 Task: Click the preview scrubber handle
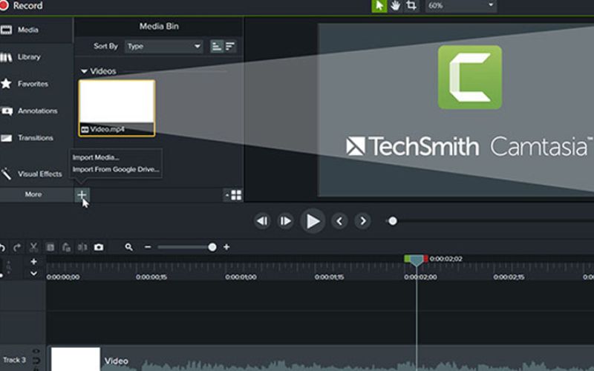tap(393, 220)
